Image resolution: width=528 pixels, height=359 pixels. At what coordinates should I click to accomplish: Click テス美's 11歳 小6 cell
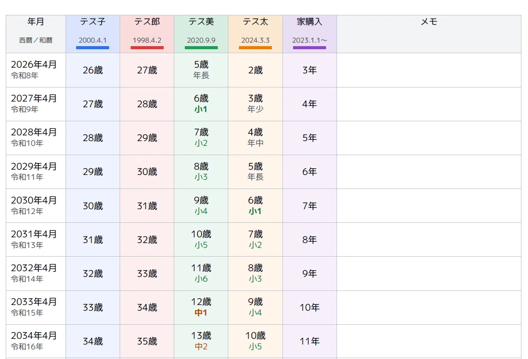coord(201,273)
